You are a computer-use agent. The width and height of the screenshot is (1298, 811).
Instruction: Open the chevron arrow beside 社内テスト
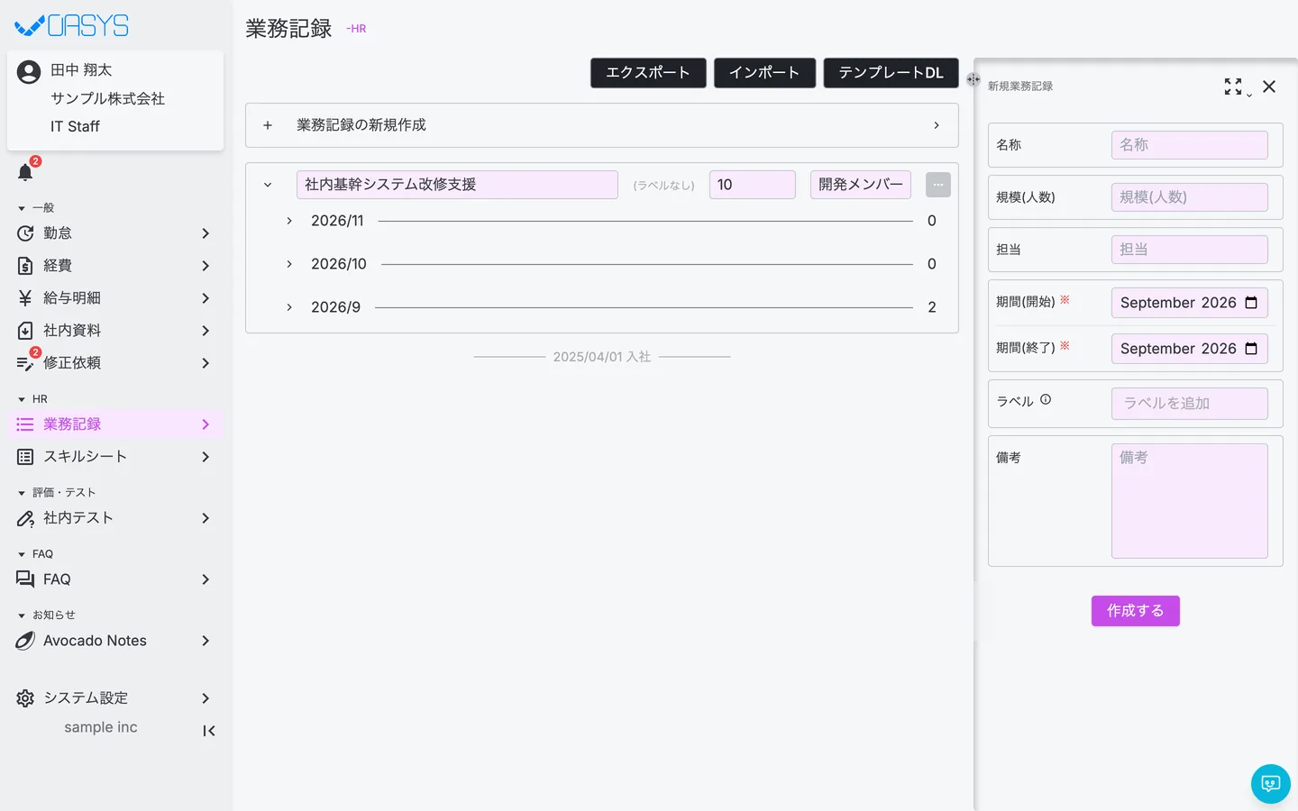coord(206,518)
